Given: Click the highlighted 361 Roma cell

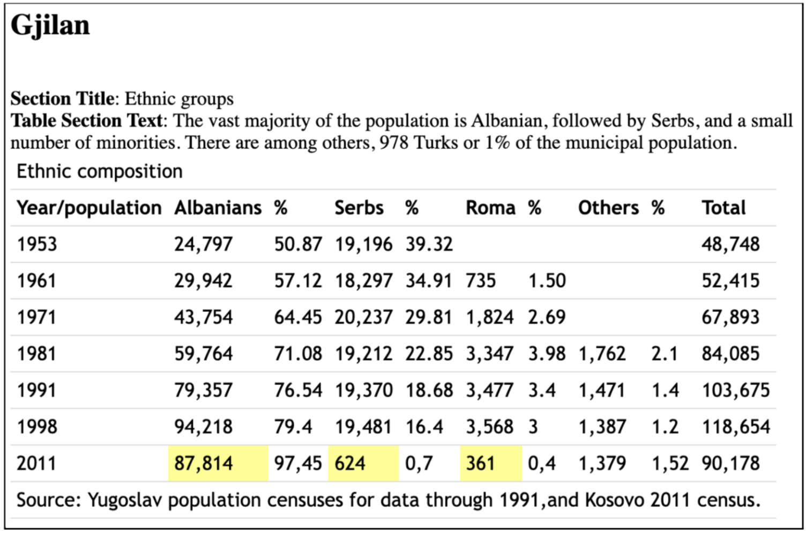Looking at the screenshot, I should pyautogui.click(x=480, y=463).
